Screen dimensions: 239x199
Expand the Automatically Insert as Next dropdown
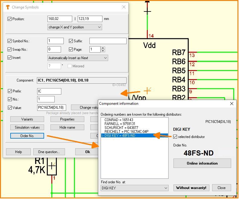(x=78, y=58)
